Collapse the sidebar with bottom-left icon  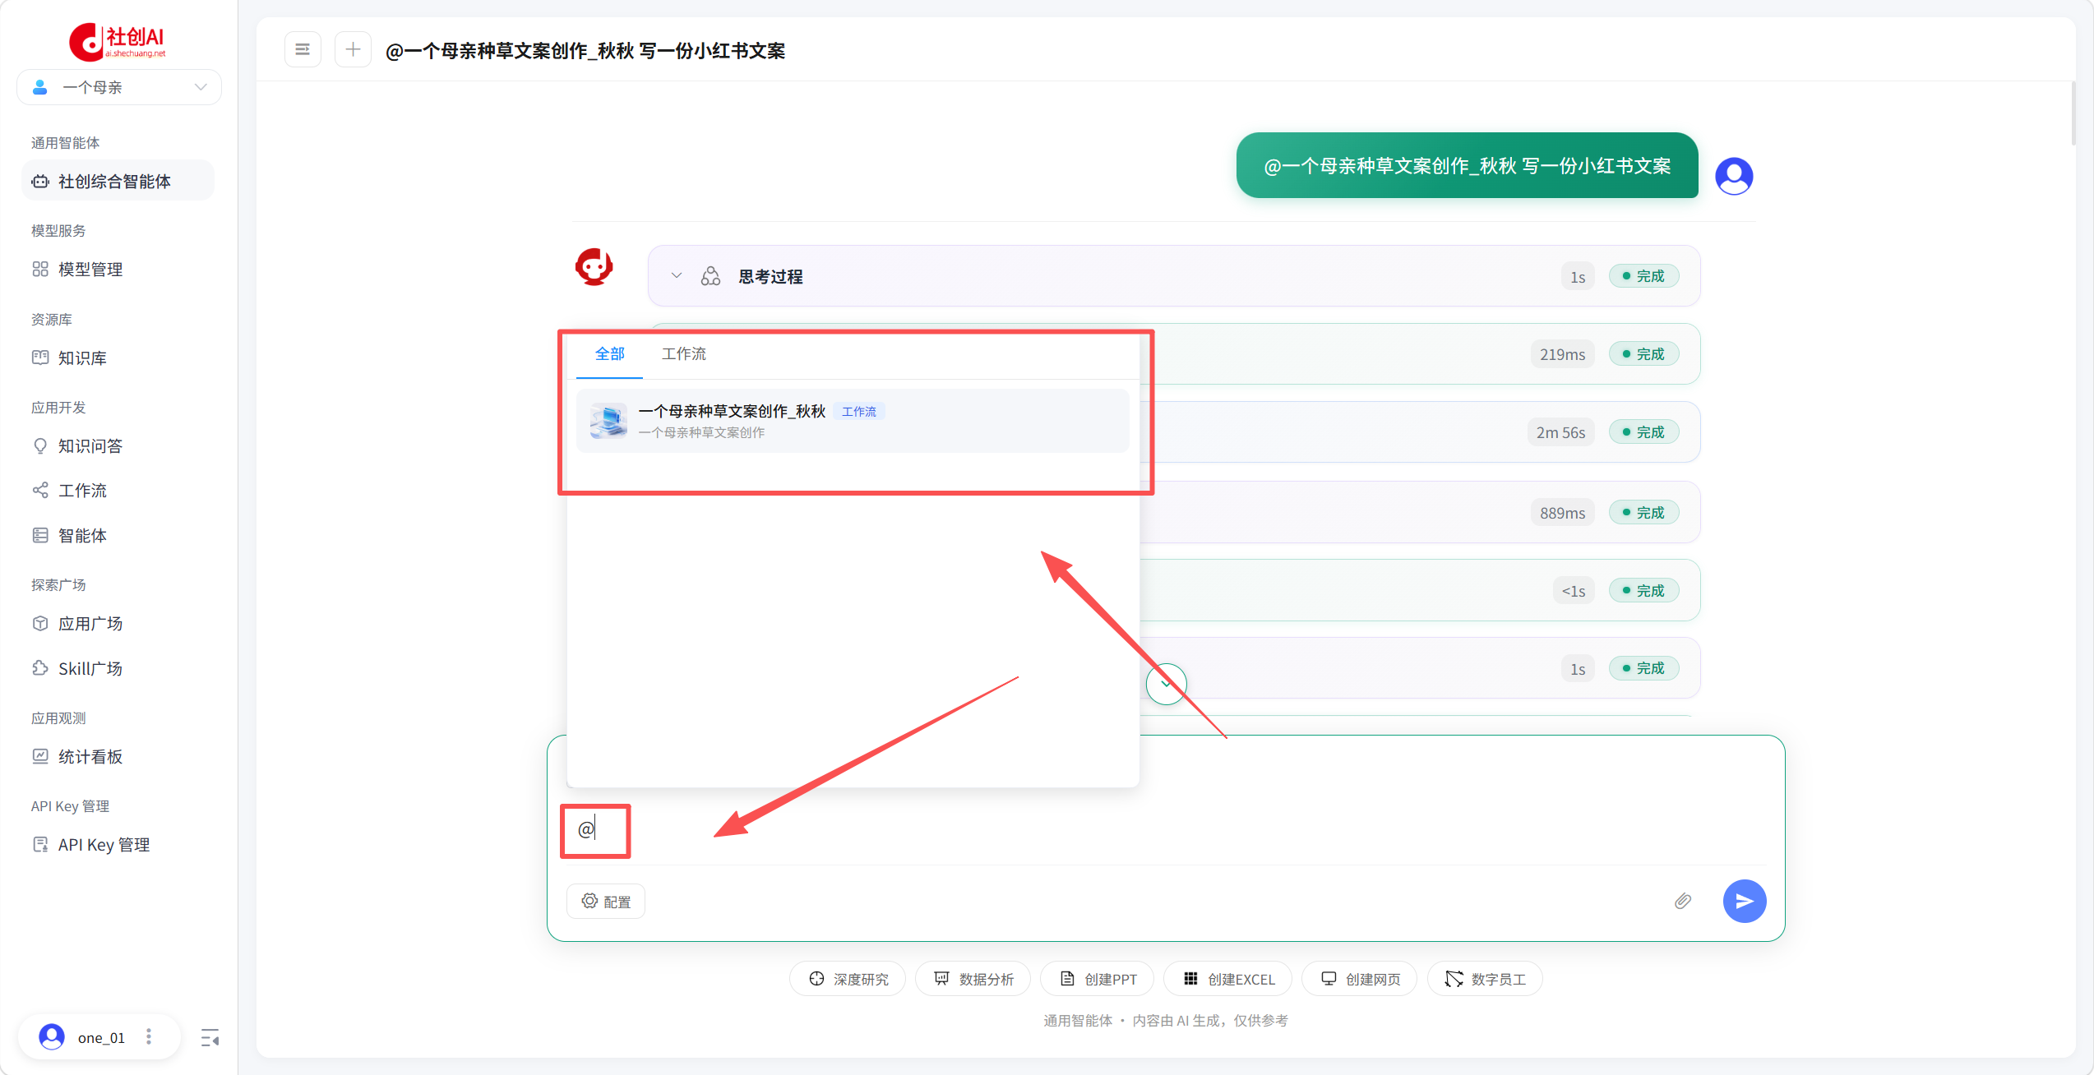point(210,1038)
